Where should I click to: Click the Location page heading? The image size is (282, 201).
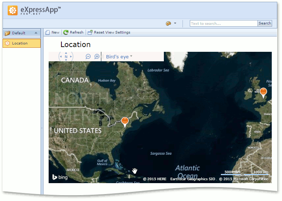pos(75,45)
